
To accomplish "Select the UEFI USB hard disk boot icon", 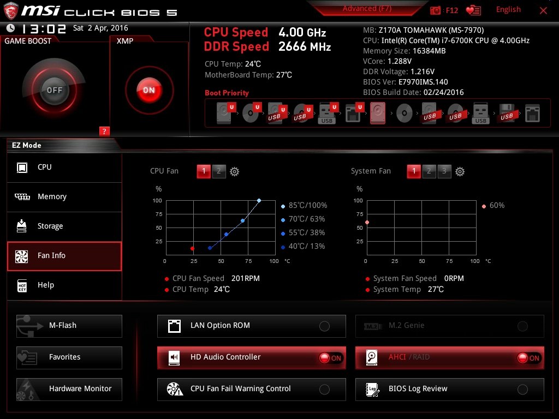I will click(277, 113).
